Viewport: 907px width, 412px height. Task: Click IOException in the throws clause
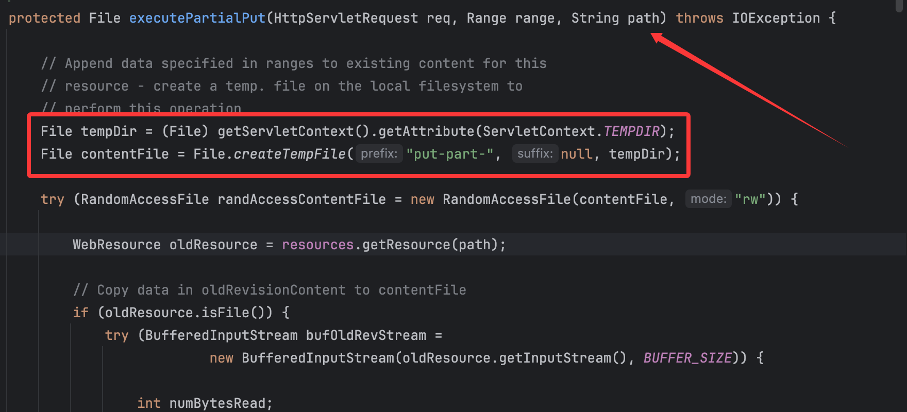coord(776,18)
